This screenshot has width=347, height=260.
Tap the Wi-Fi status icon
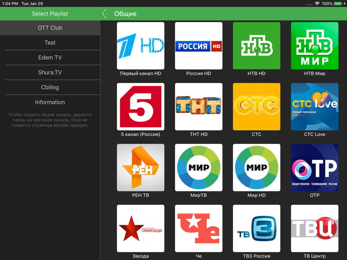point(317,3)
